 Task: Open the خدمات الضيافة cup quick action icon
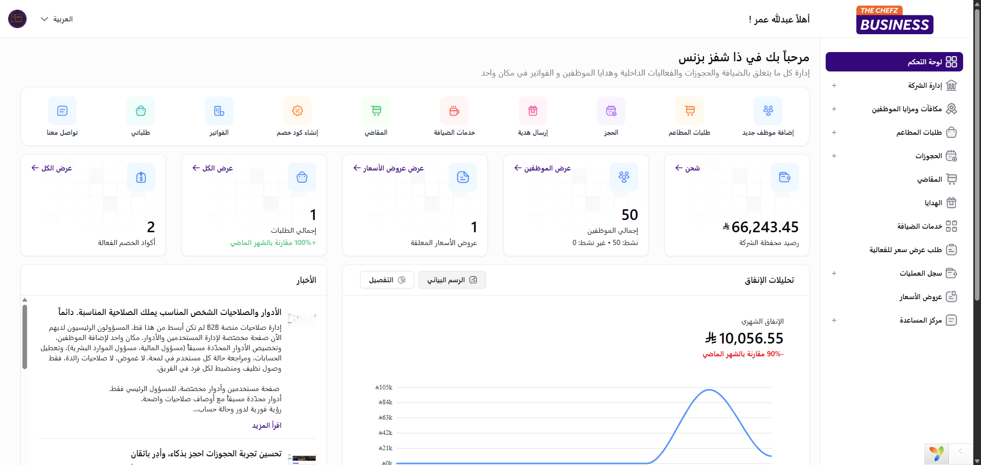[454, 111]
